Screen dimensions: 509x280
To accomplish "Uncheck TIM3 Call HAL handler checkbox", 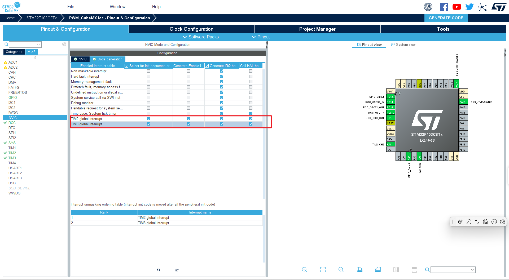I will (251, 124).
